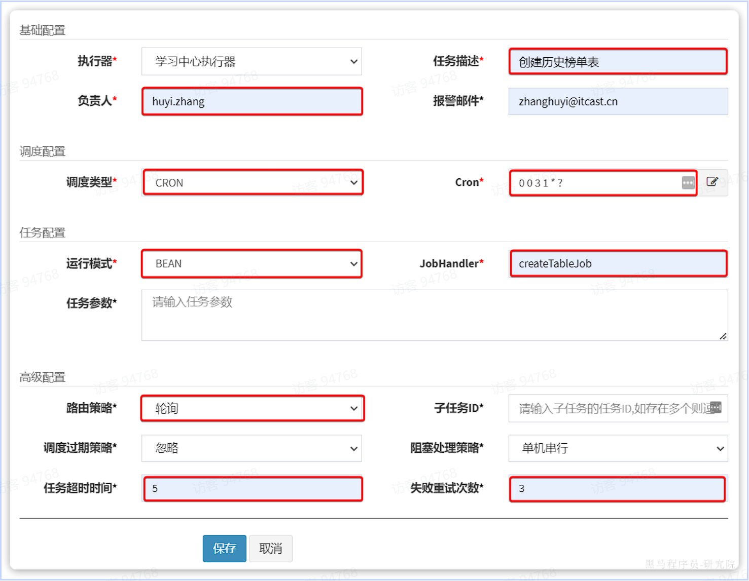The image size is (749, 581).
Task: Focus the 任务超时时间 input field
Action: click(252, 488)
